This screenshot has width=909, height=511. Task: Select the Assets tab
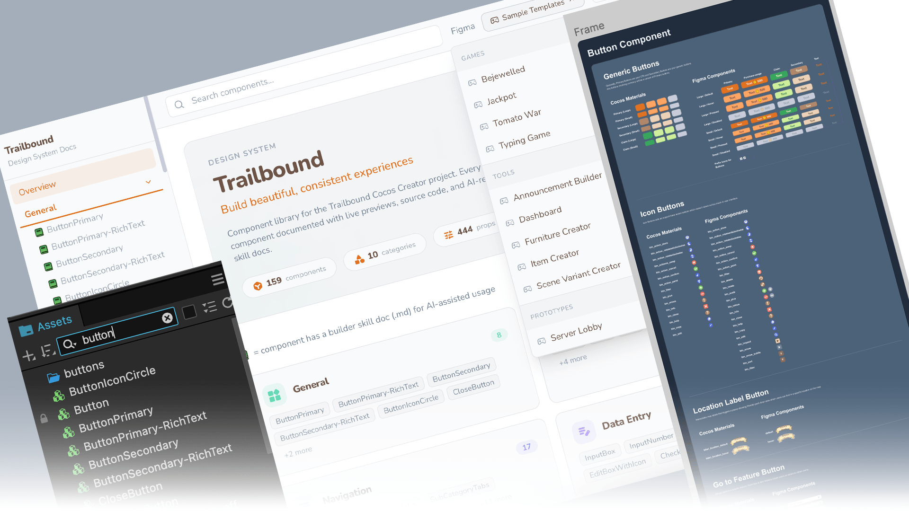[45, 326]
